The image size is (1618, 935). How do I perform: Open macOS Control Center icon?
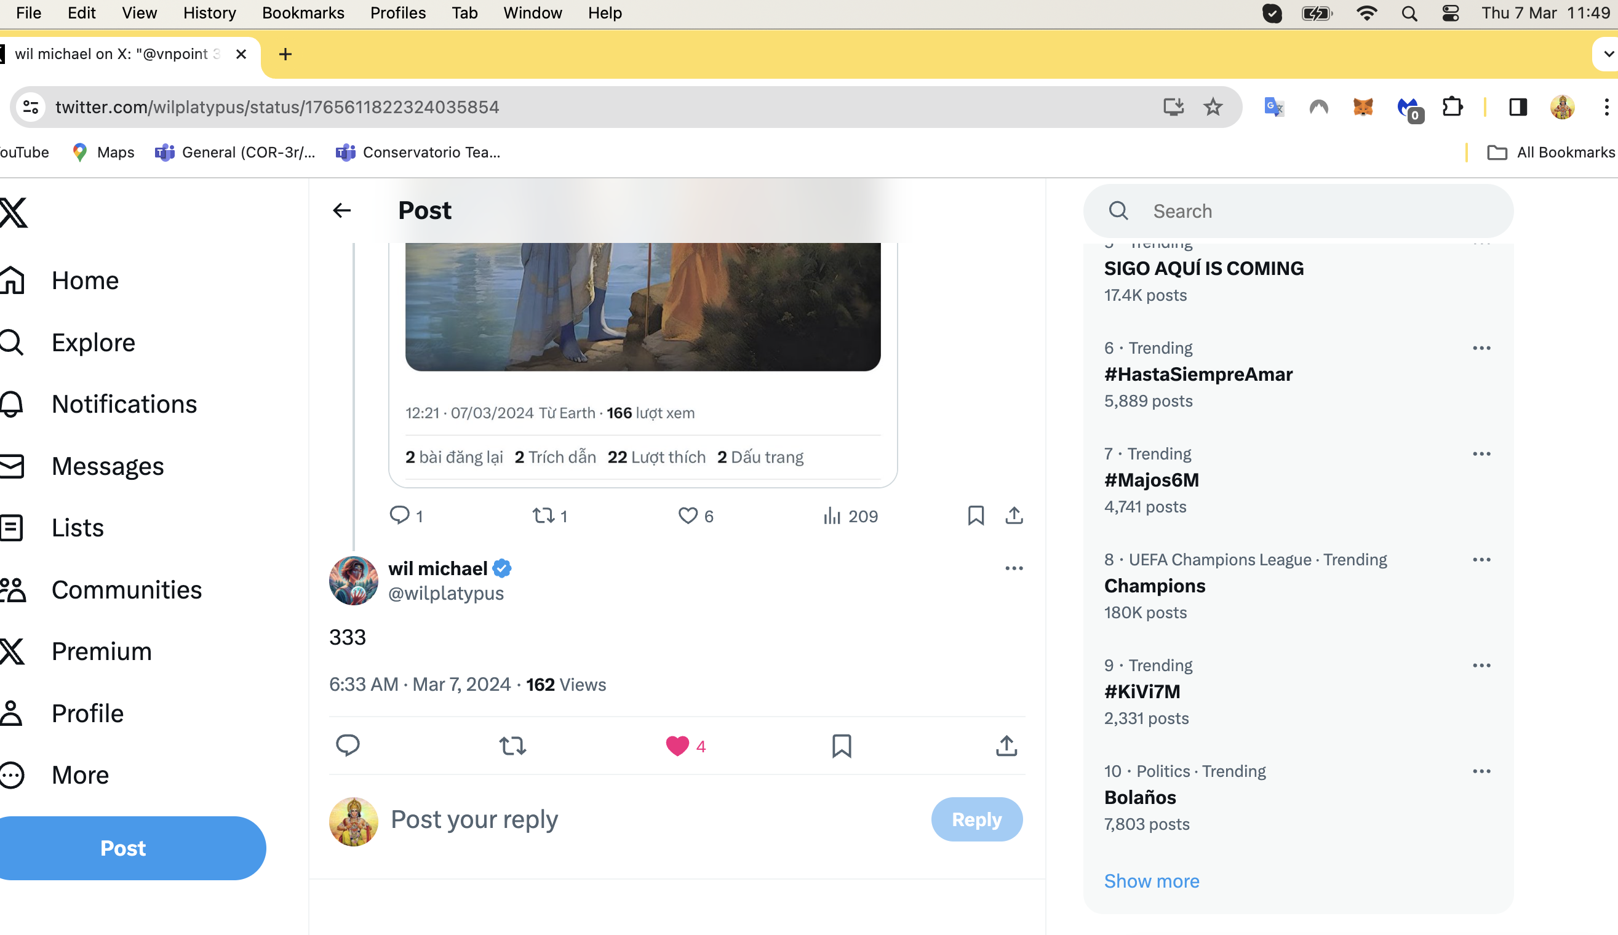(1451, 13)
